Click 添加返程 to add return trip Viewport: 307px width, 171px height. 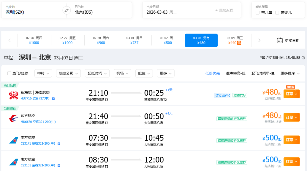(224, 11)
